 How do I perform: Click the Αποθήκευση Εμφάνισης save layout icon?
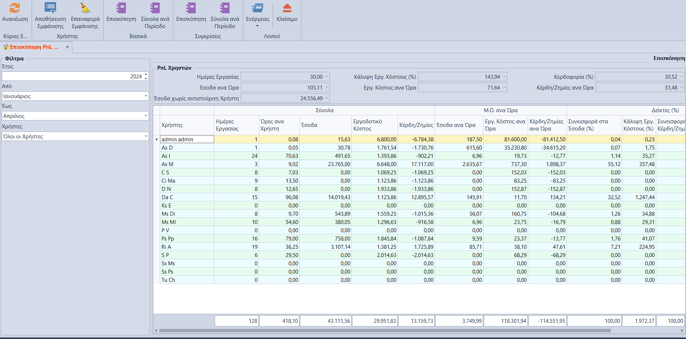(50, 8)
